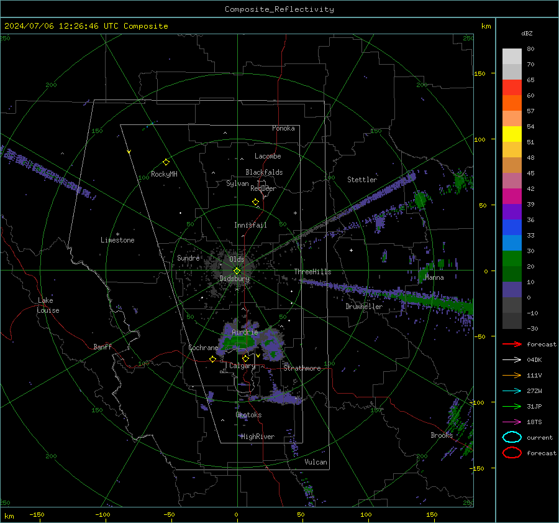Click the yellow diamond marker near Cochrane
This screenshot has height=523, width=559.
click(x=213, y=359)
